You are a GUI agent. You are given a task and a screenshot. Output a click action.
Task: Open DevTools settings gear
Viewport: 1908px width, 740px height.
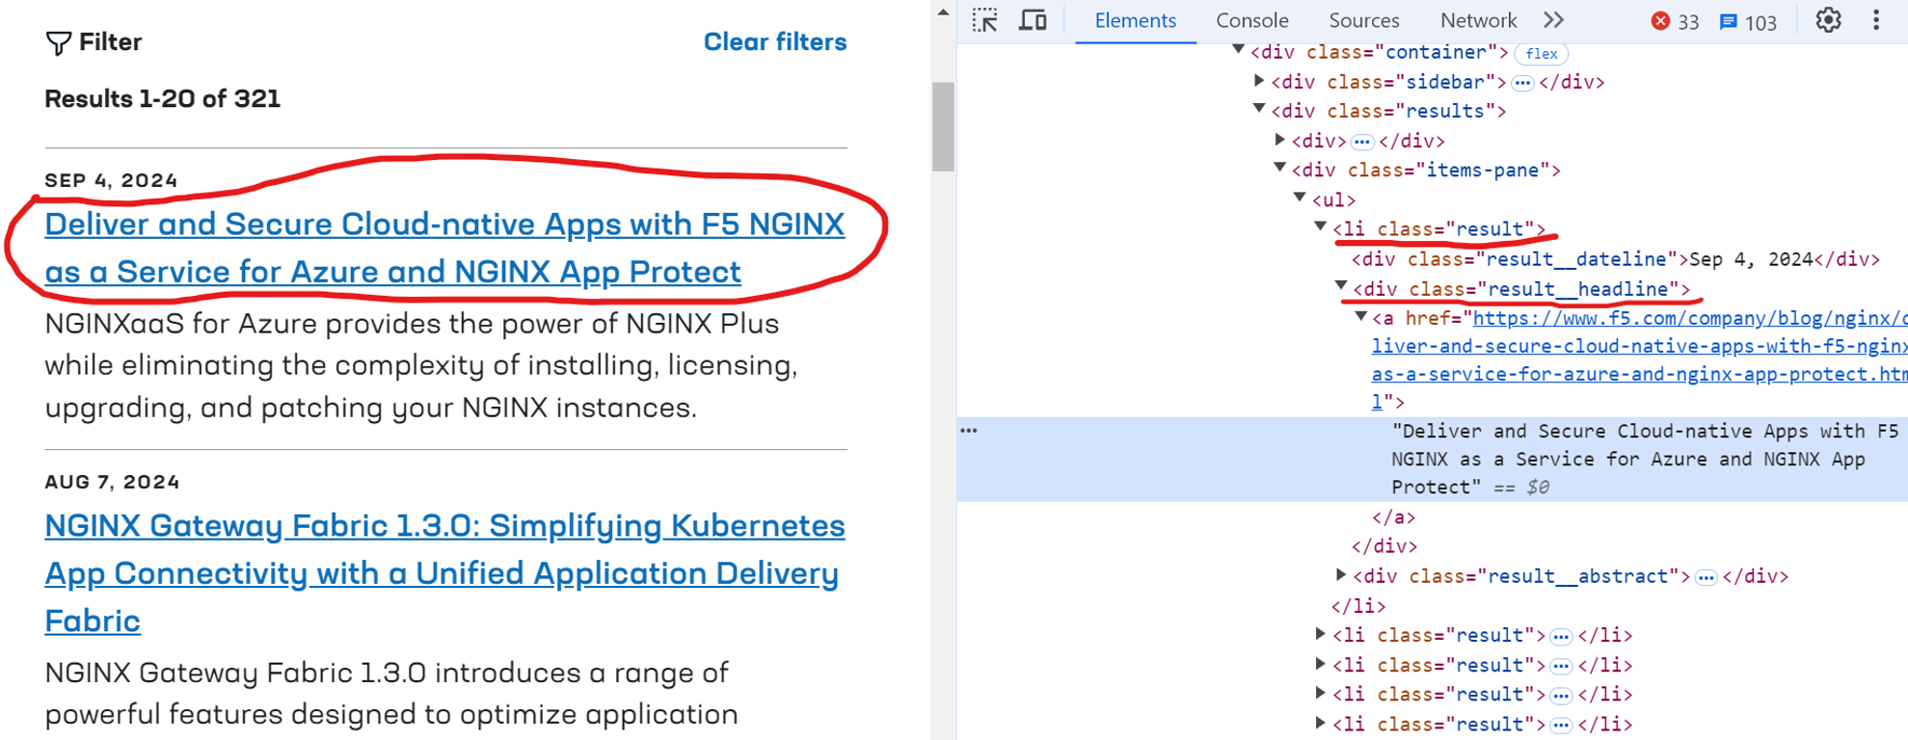coord(1828,20)
